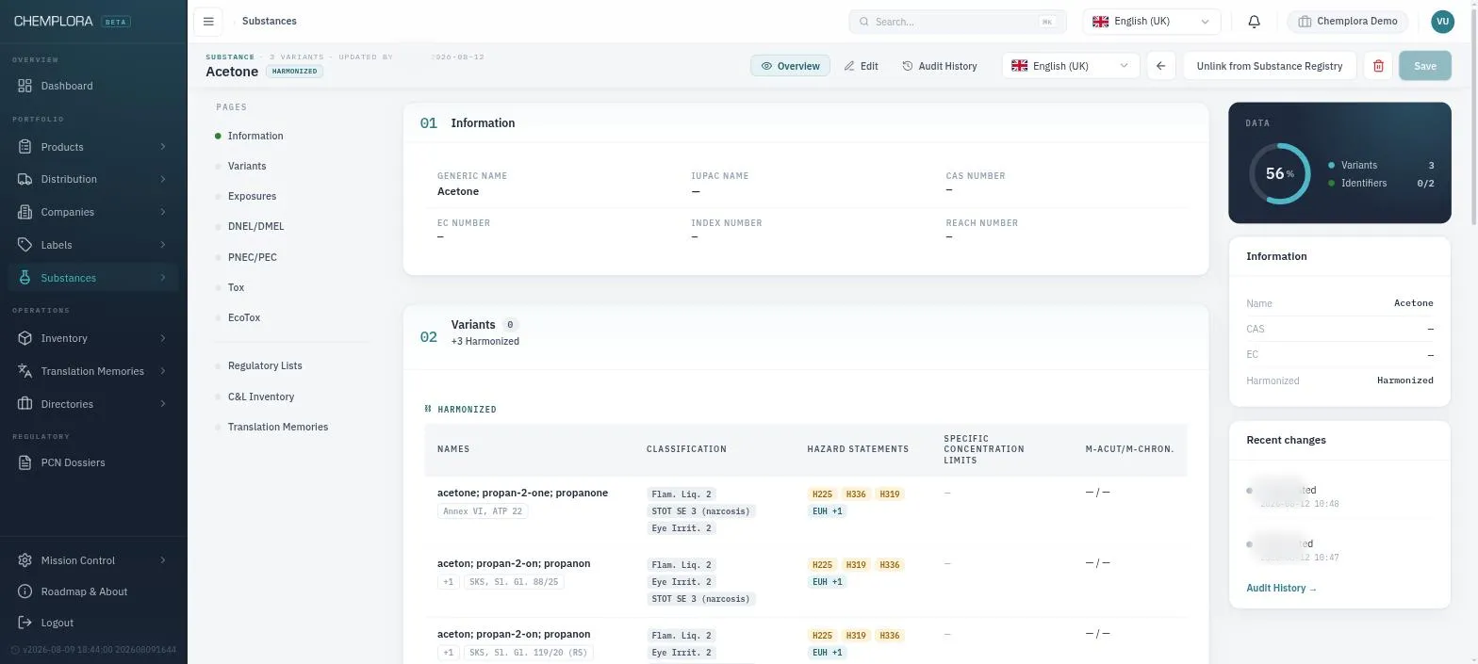Click Unlink from Substance Registry button
This screenshot has width=1478, height=664.
(x=1269, y=66)
